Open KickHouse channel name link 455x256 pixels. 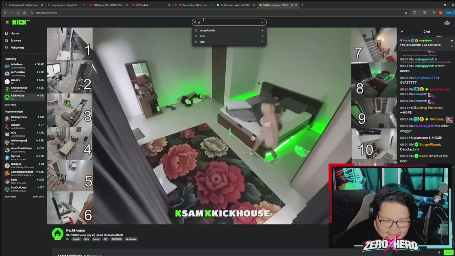pos(75,230)
